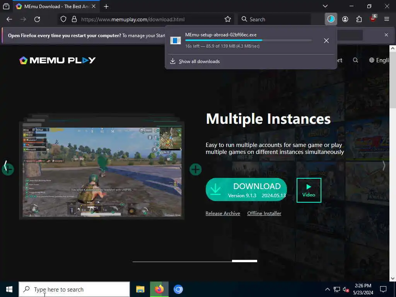The width and height of the screenshot is (396, 297).
Task: Cancel the MEmu-setup download
Action: [x=326, y=41]
